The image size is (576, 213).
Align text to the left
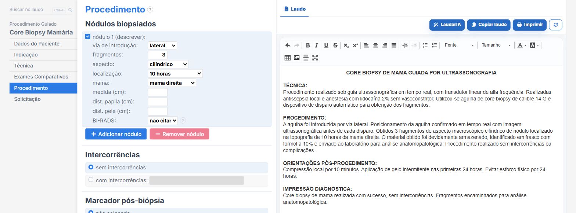coord(366,45)
